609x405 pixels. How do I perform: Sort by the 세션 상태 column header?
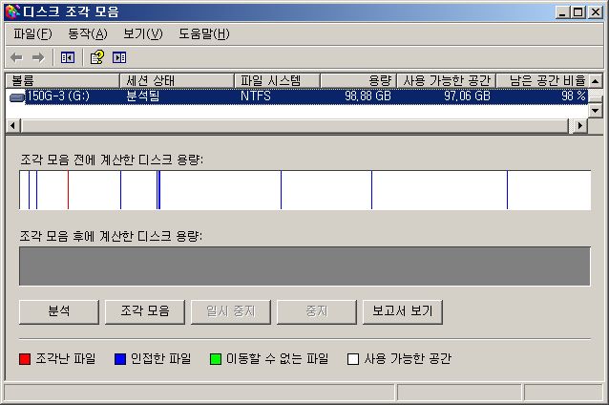pos(177,81)
